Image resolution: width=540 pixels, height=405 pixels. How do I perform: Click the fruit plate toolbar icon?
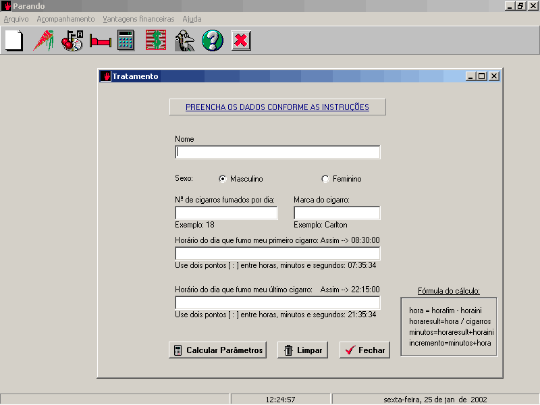72,40
